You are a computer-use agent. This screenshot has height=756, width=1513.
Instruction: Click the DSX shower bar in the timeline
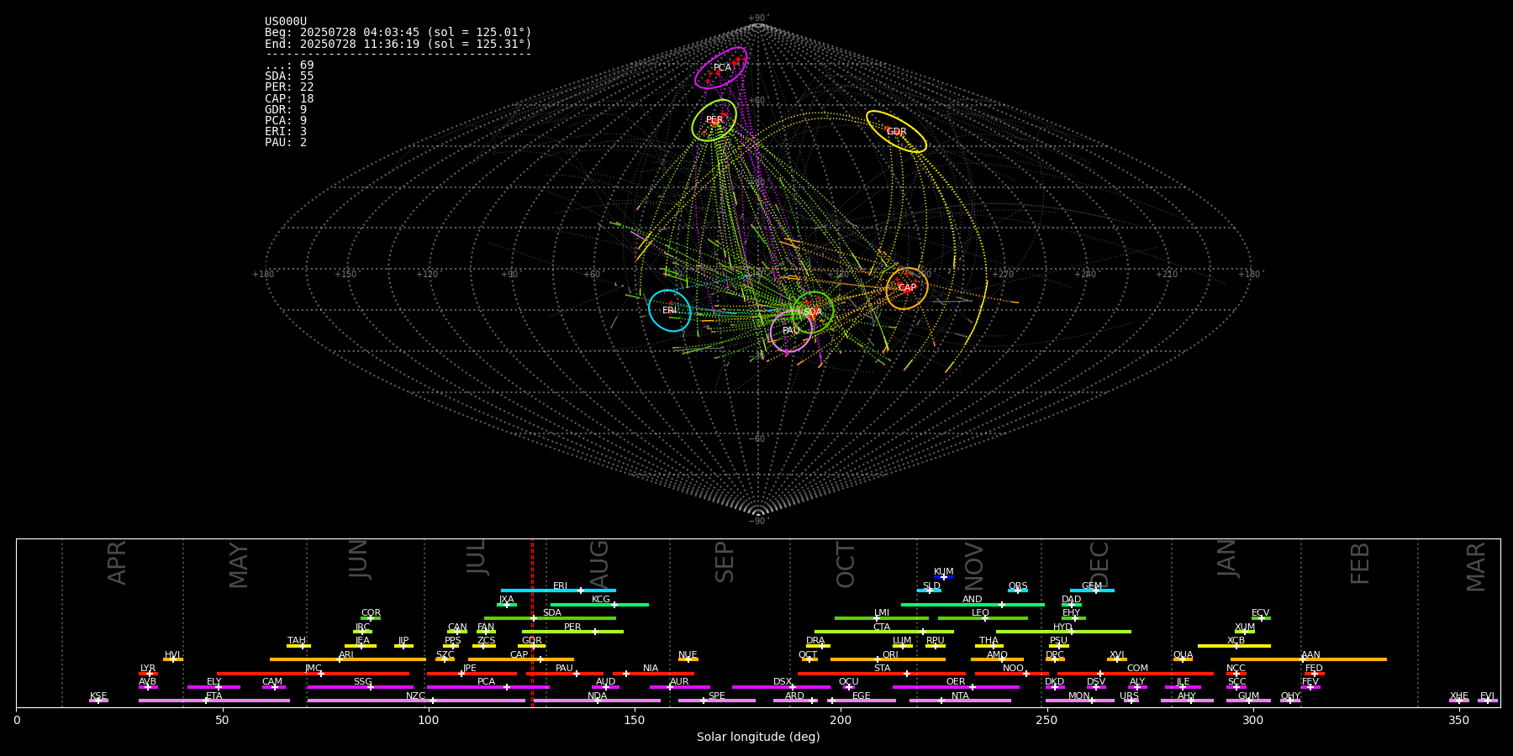tap(781, 687)
